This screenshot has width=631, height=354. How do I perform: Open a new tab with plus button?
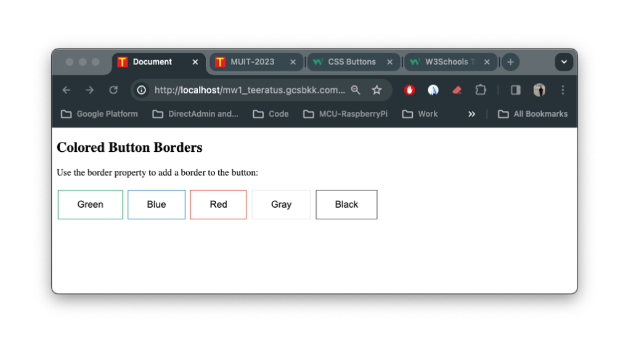[x=510, y=62]
